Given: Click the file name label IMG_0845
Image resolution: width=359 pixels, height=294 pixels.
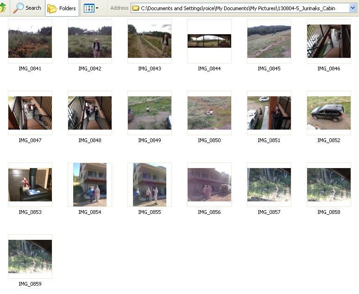Looking at the screenshot, I should pyautogui.click(x=269, y=69).
